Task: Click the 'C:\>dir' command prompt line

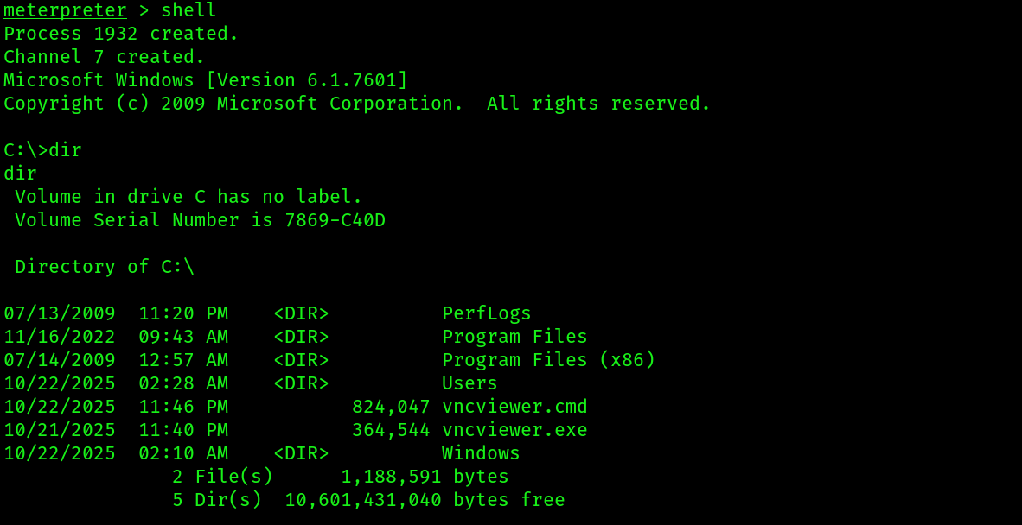Action: pyautogui.click(x=43, y=150)
